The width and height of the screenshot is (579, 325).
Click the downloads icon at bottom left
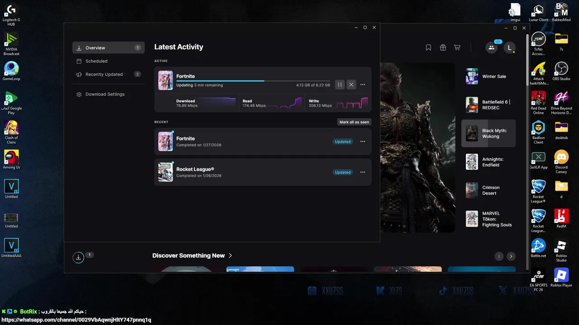coord(78,258)
